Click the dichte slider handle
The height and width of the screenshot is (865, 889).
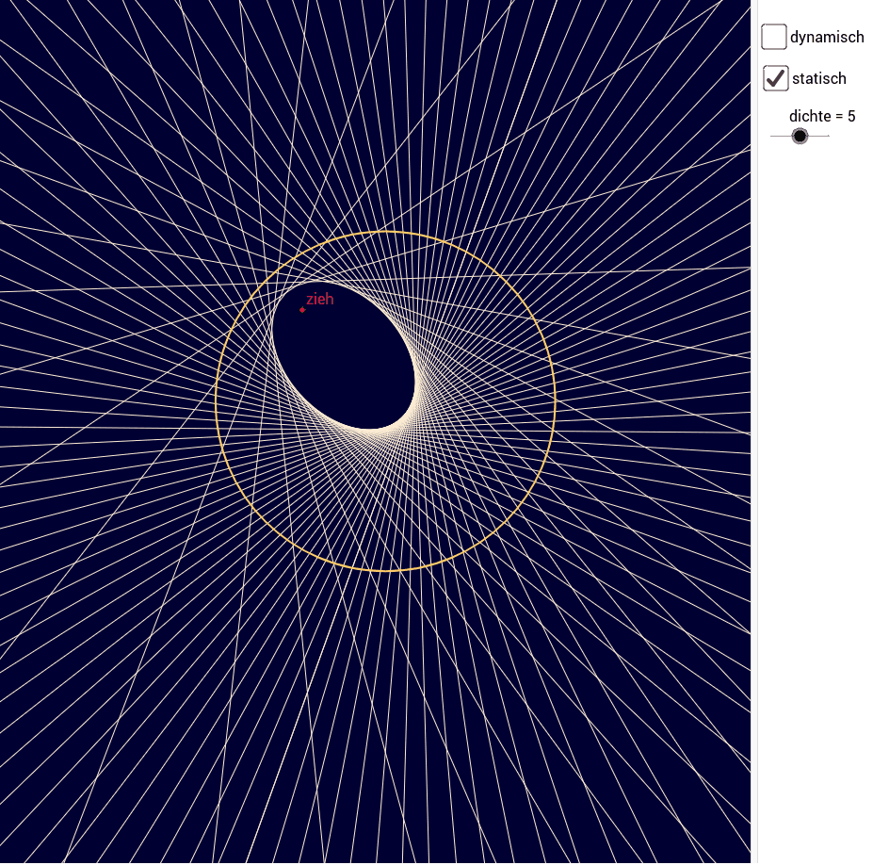[x=800, y=136]
